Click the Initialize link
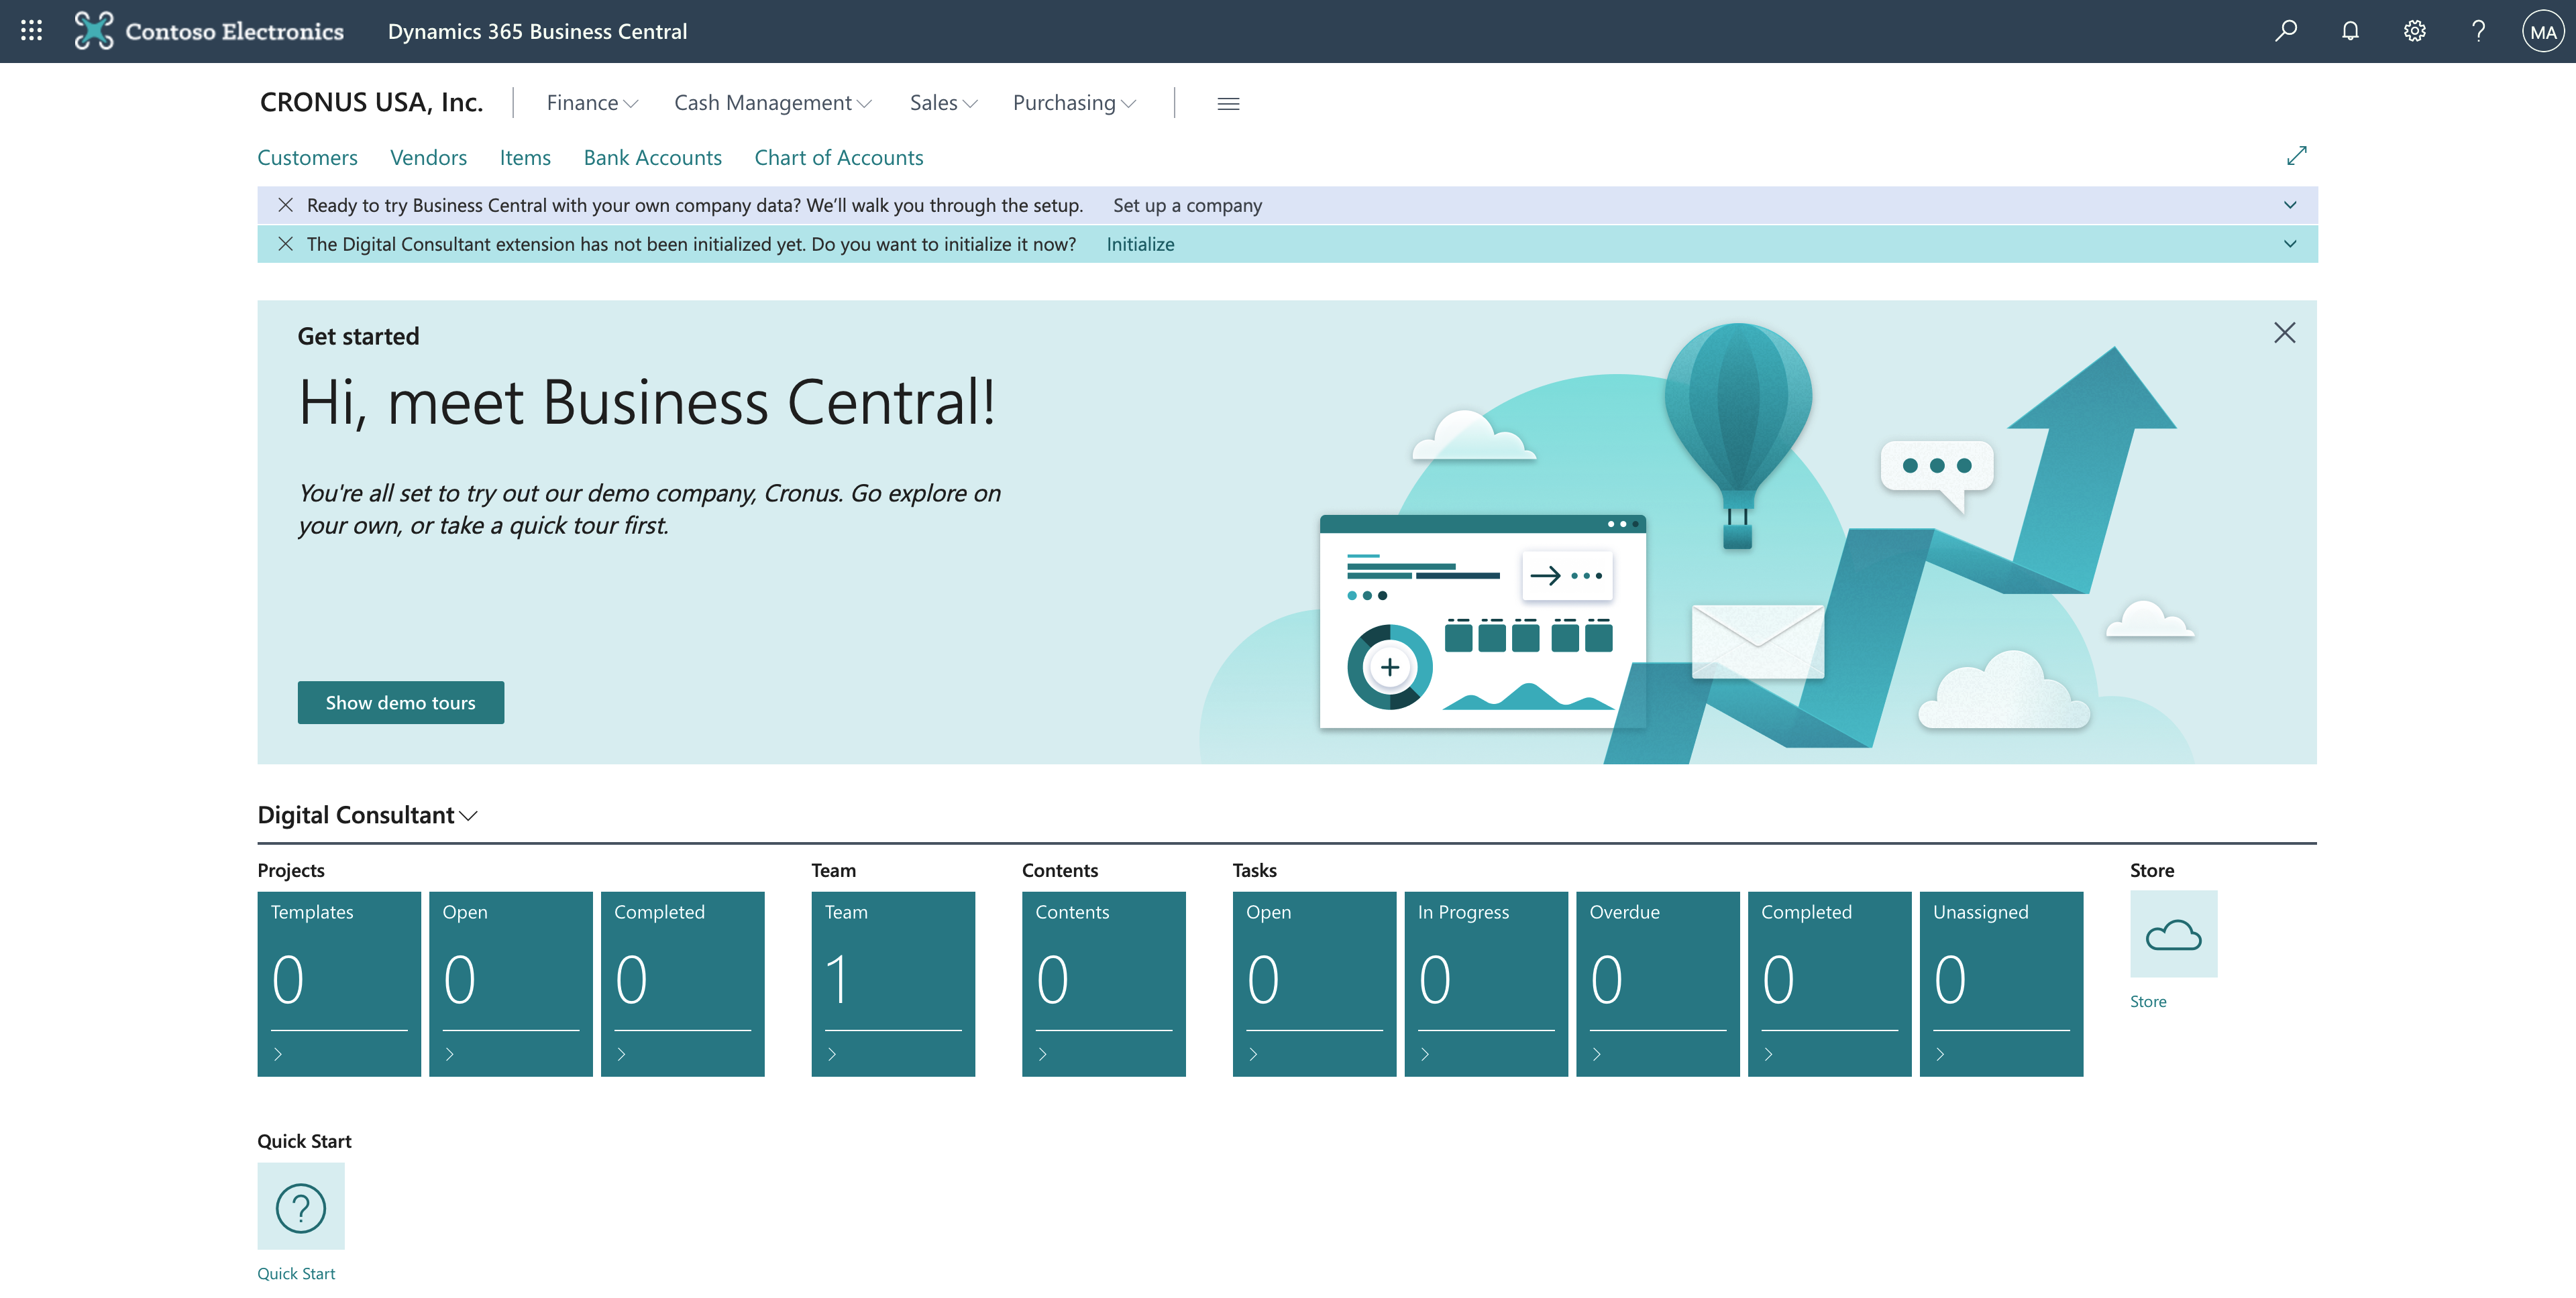The width and height of the screenshot is (2576, 1298). coord(1140,245)
